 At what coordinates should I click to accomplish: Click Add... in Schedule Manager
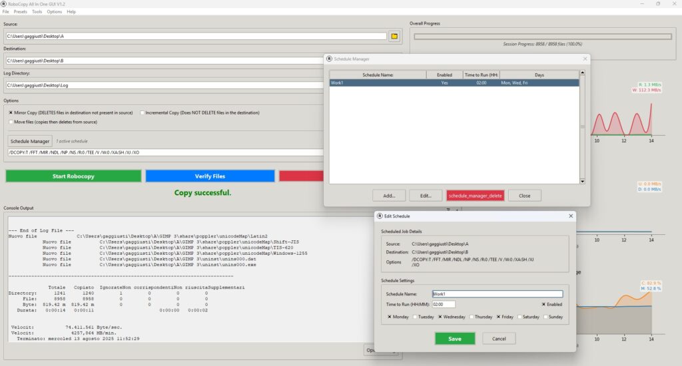pyautogui.click(x=389, y=196)
